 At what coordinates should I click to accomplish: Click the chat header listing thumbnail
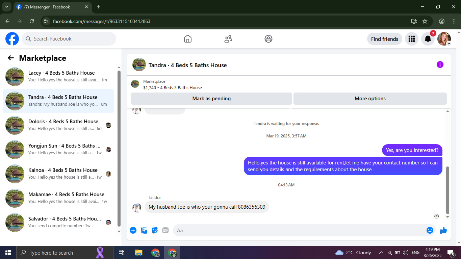pyautogui.click(x=139, y=64)
